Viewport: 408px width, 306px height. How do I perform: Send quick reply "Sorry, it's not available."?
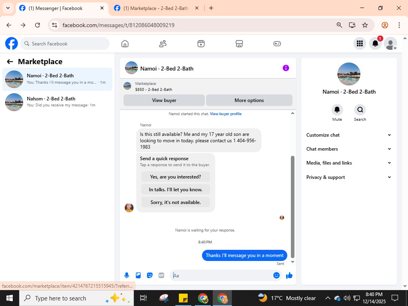[176, 202]
